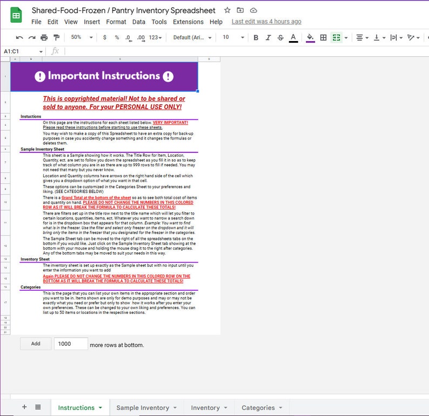The image size is (429, 416).
Task: Check cloud save status icon
Action: pos(253,10)
